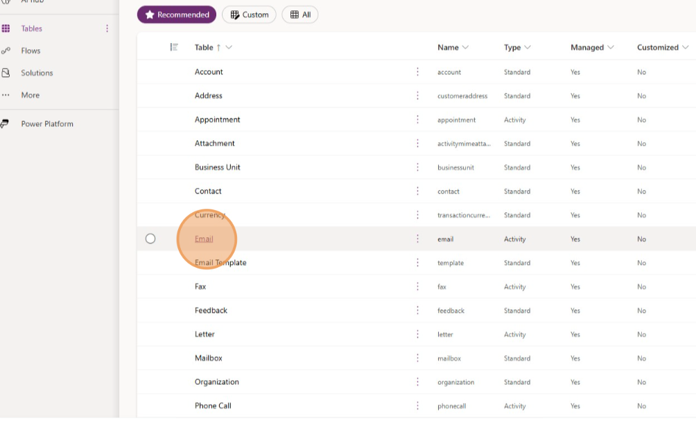Click the grid icon on All filter
The width and height of the screenshot is (696, 430).
click(x=295, y=15)
